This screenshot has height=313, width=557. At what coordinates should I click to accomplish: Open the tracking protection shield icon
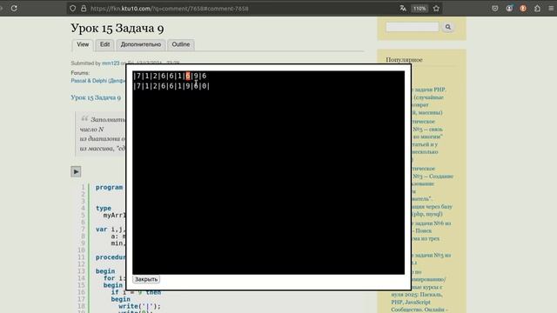coord(72,8)
